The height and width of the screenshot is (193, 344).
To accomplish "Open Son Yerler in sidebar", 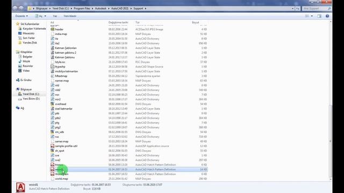I will tap(28, 38).
